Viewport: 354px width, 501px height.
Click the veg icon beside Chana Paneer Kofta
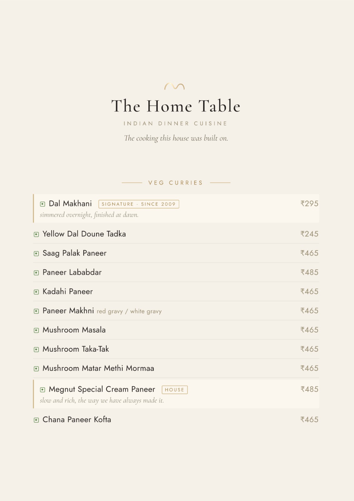[x=36, y=420]
